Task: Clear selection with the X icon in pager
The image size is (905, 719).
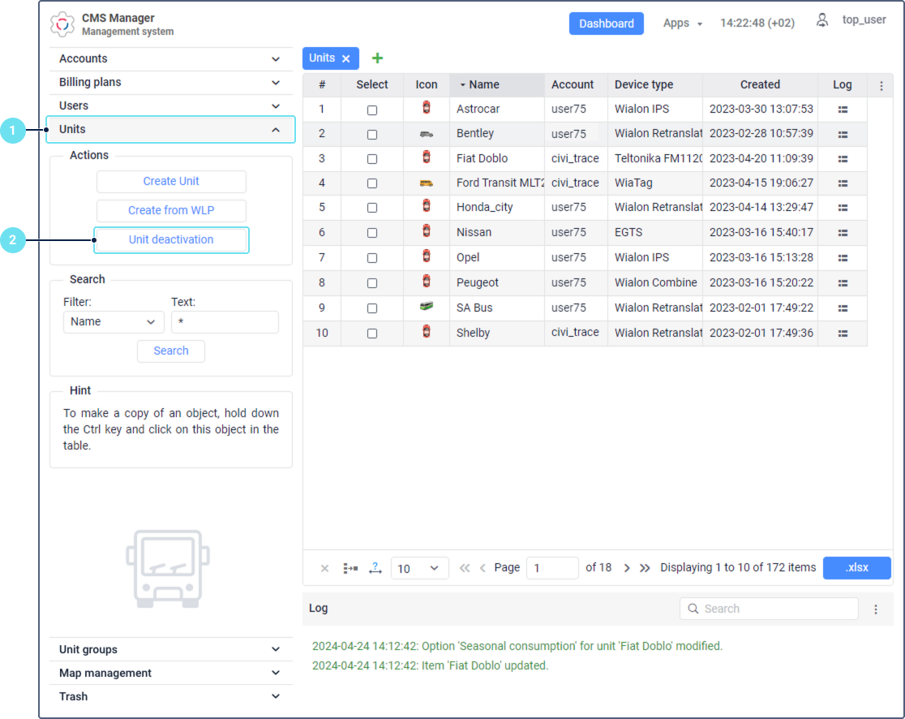Action: [x=324, y=568]
